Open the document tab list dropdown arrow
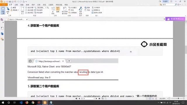The image size is (187, 105). (164, 19)
